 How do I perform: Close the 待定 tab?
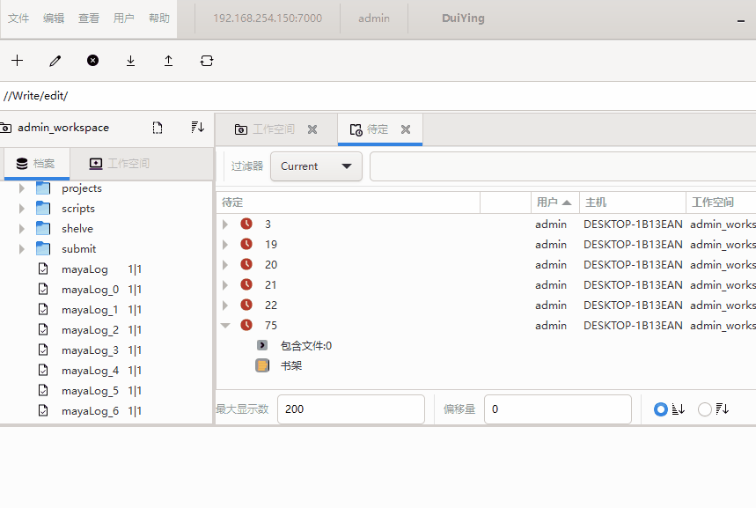pyautogui.click(x=406, y=129)
